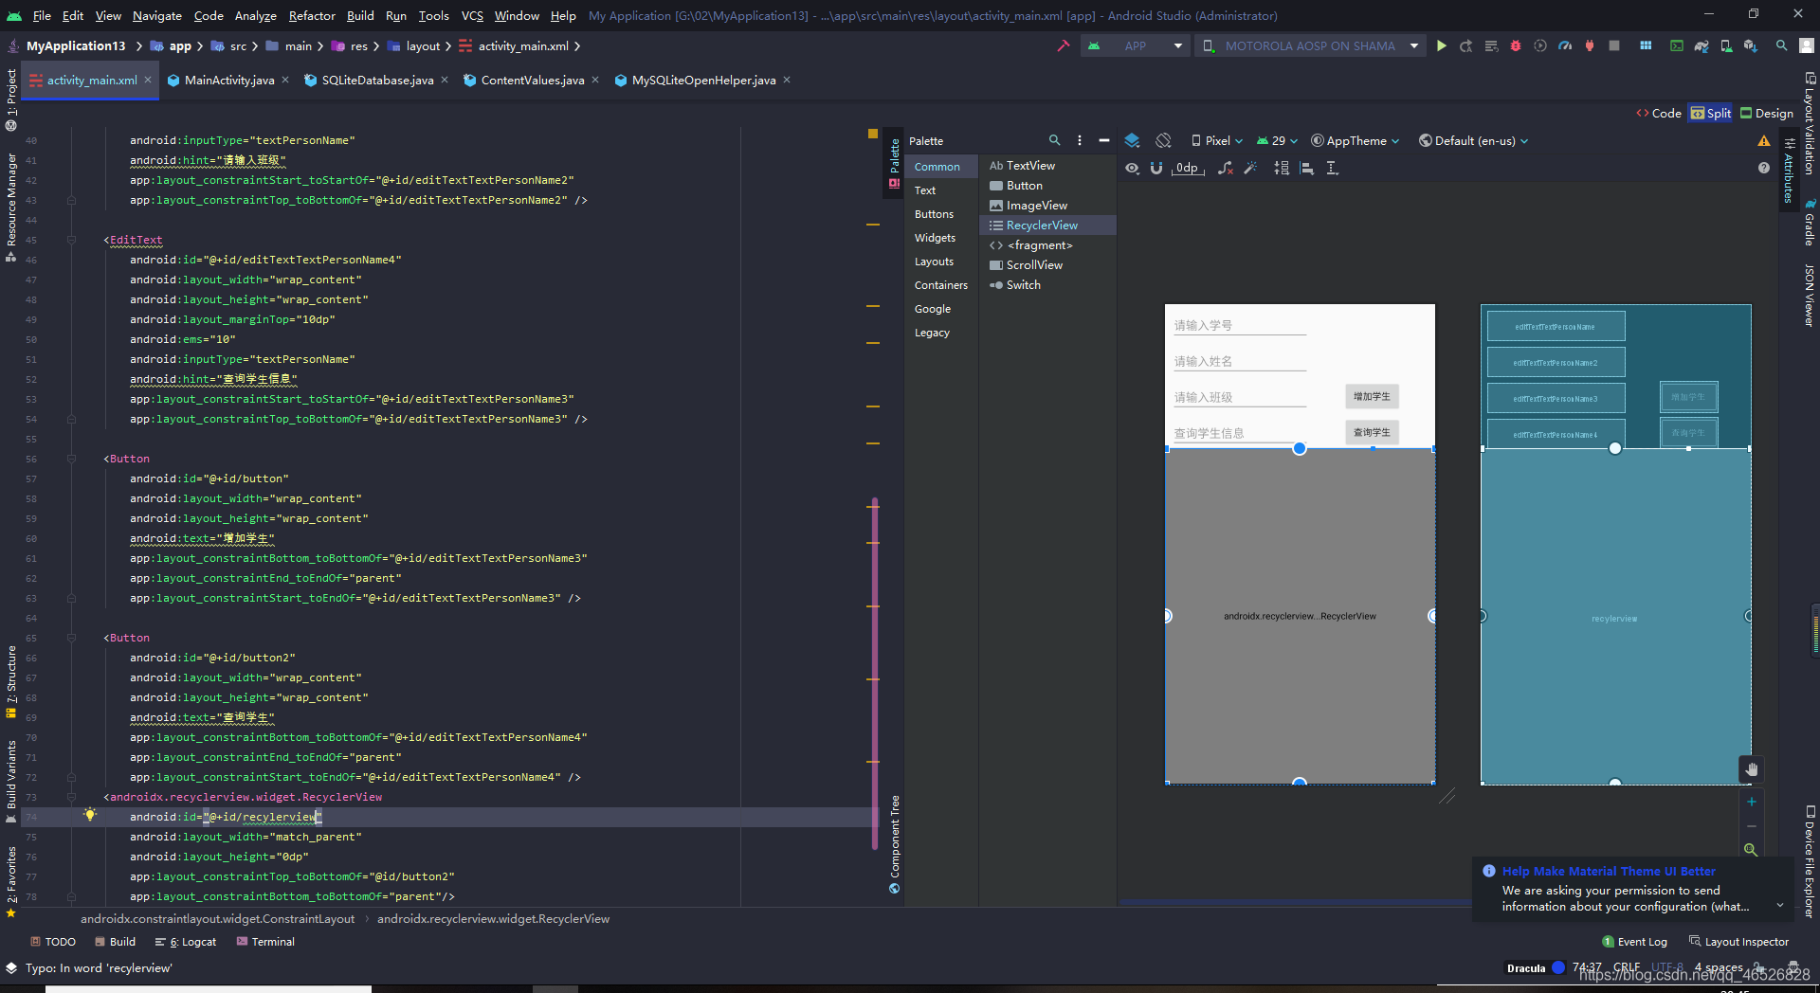Open the Pixel device preview dropdown
This screenshot has height=993, width=1820.
(x=1217, y=140)
